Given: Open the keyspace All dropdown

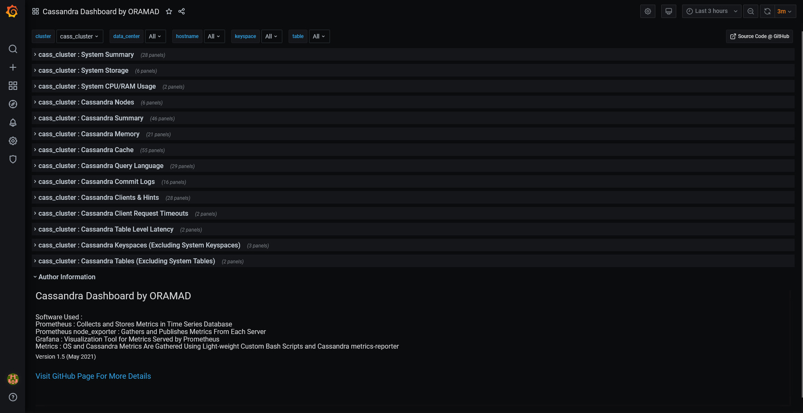Looking at the screenshot, I should click(271, 36).
